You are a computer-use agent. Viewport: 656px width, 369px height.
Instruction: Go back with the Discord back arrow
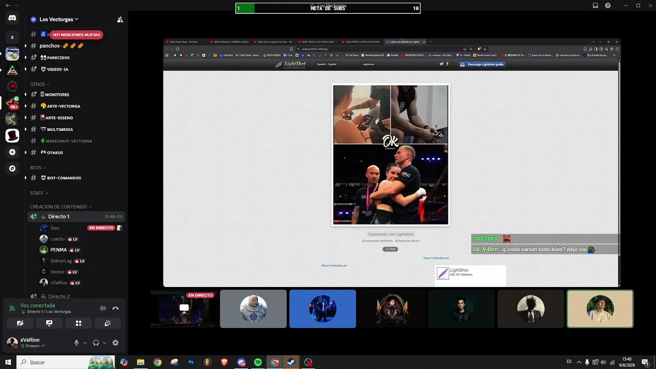8,6
